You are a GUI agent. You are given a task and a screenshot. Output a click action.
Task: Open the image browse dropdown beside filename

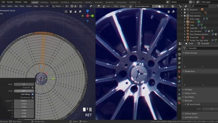click(x=131, y=6)
